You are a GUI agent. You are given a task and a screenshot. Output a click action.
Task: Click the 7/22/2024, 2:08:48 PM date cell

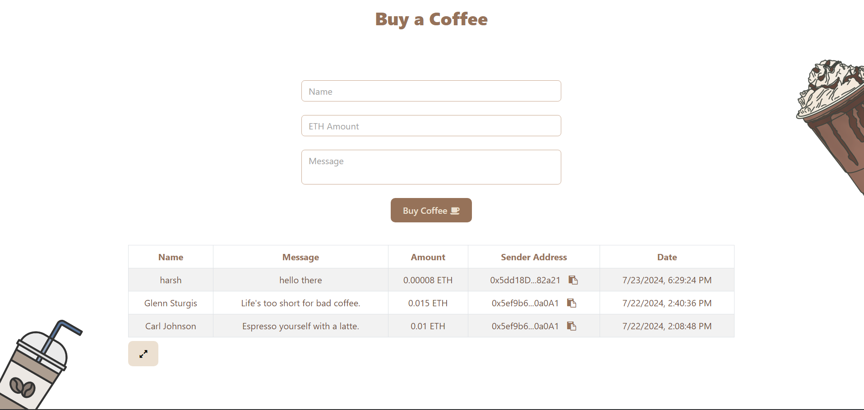coord(667,326)
